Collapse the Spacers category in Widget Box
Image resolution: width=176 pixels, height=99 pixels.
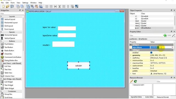pos(1,32)
